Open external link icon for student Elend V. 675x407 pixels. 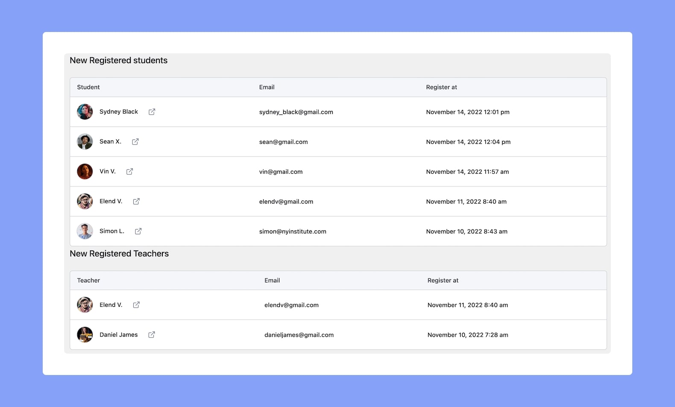pos(136,201)
